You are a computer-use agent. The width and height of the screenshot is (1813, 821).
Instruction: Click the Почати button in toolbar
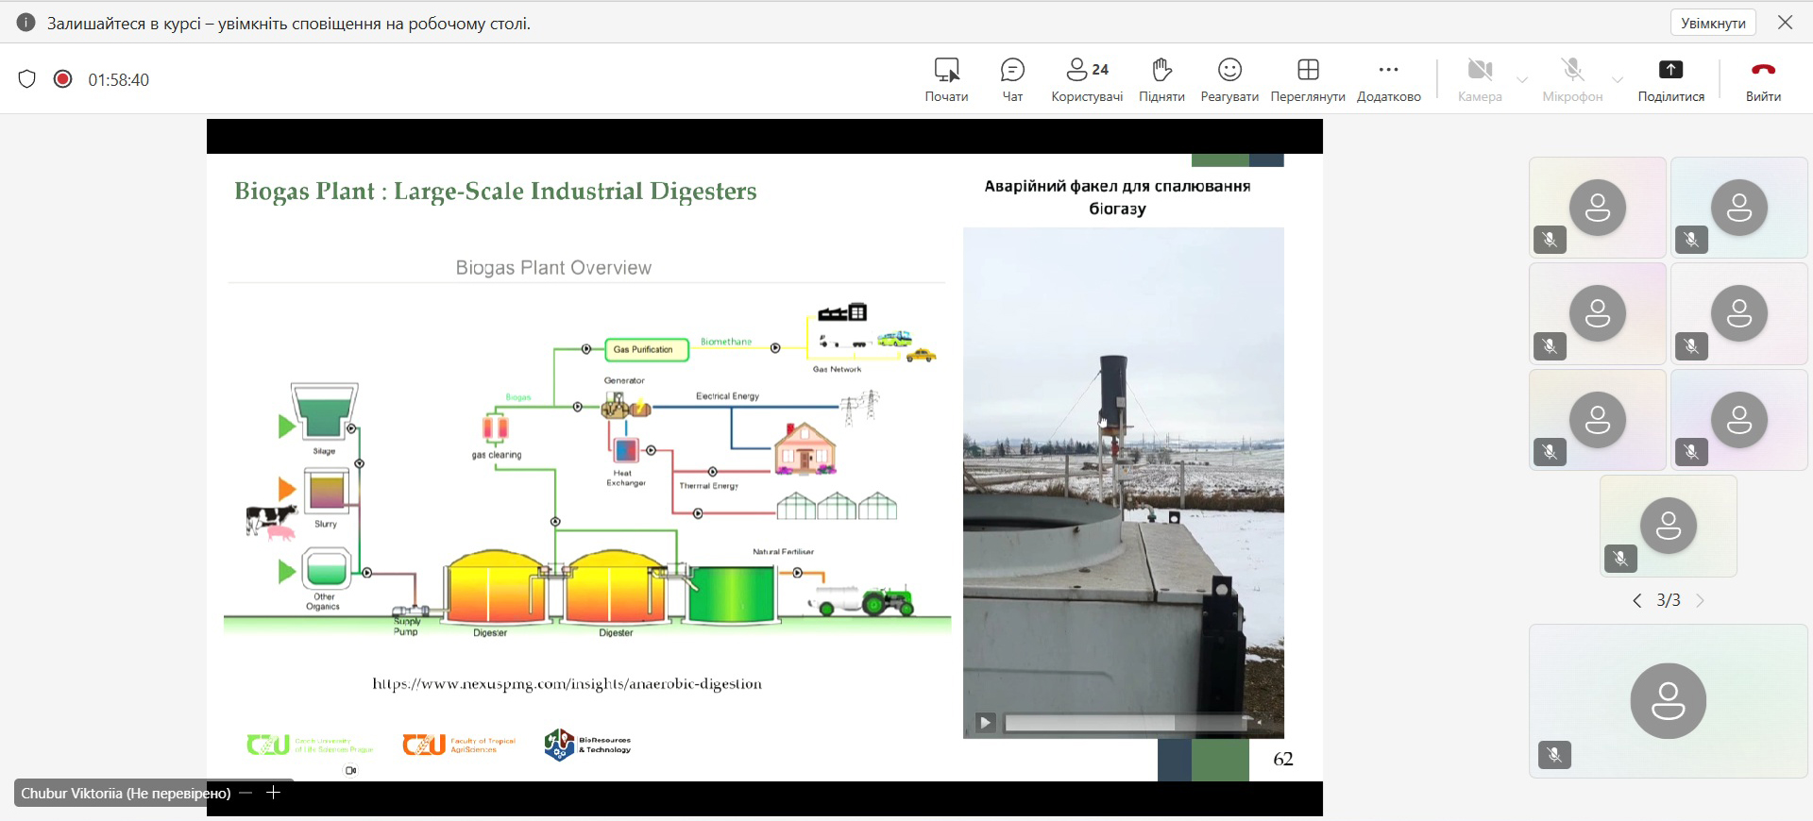pyautogui.click(x=946, y=79)
